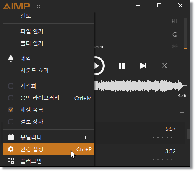Click the bell icon beside 예약
Image resolution: width=195 pixels, height=177 pixels.
11,58
